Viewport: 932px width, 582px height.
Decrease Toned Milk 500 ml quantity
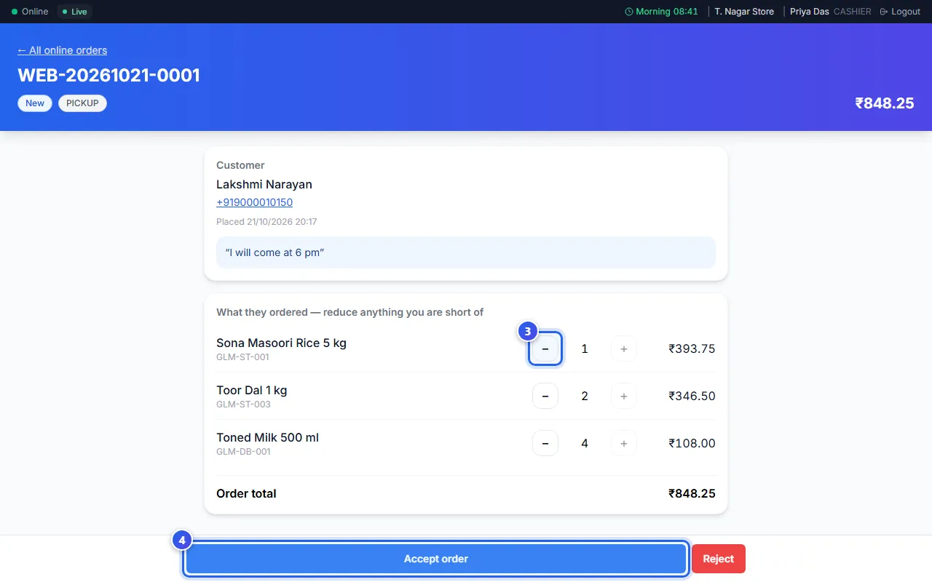click(545, 443)
